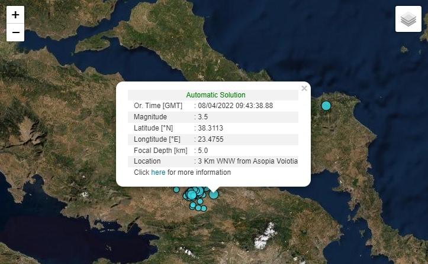Screen dimensions: 428x264
Task: Click the focal depth value 5.0
Action: pyautogui.click(x=203, y=151)
